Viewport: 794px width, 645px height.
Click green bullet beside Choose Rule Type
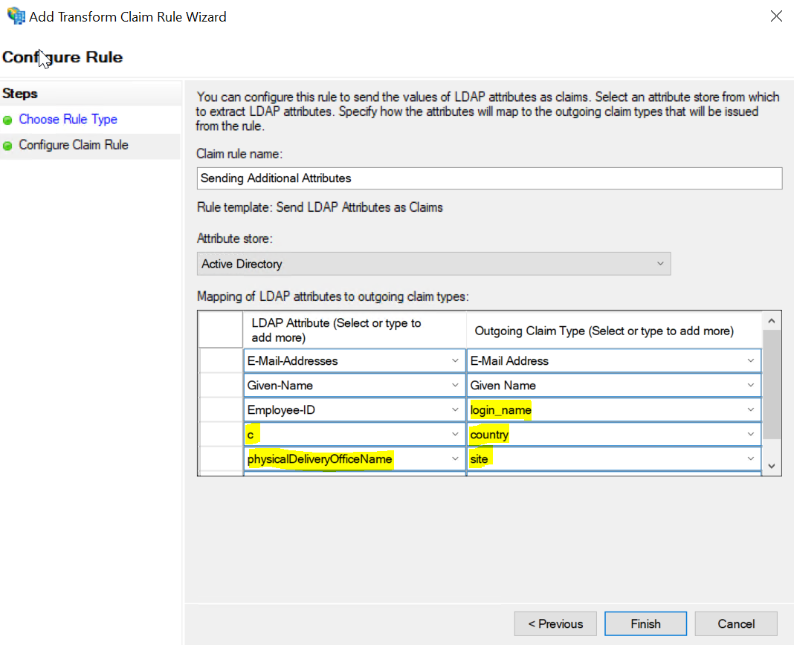(8, 120)
